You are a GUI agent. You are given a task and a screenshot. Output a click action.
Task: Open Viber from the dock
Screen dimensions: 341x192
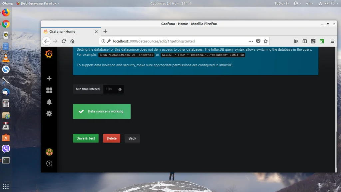[6, 149]
